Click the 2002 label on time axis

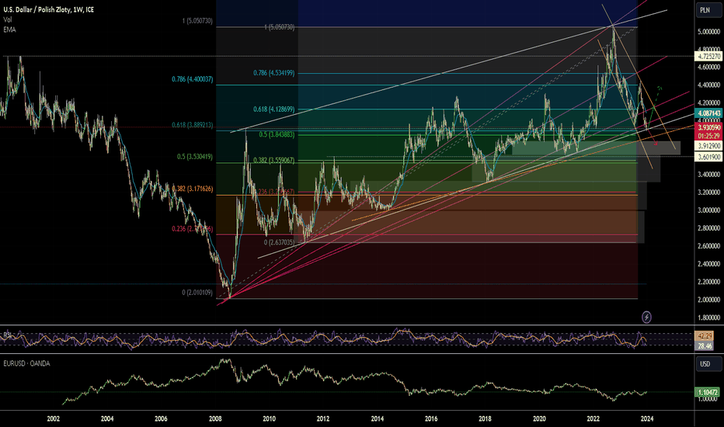pos(53,419)
